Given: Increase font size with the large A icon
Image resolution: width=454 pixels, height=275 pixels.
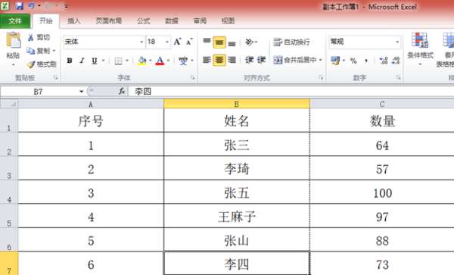Looking at the screenshot, I should (x=178, y=42).
